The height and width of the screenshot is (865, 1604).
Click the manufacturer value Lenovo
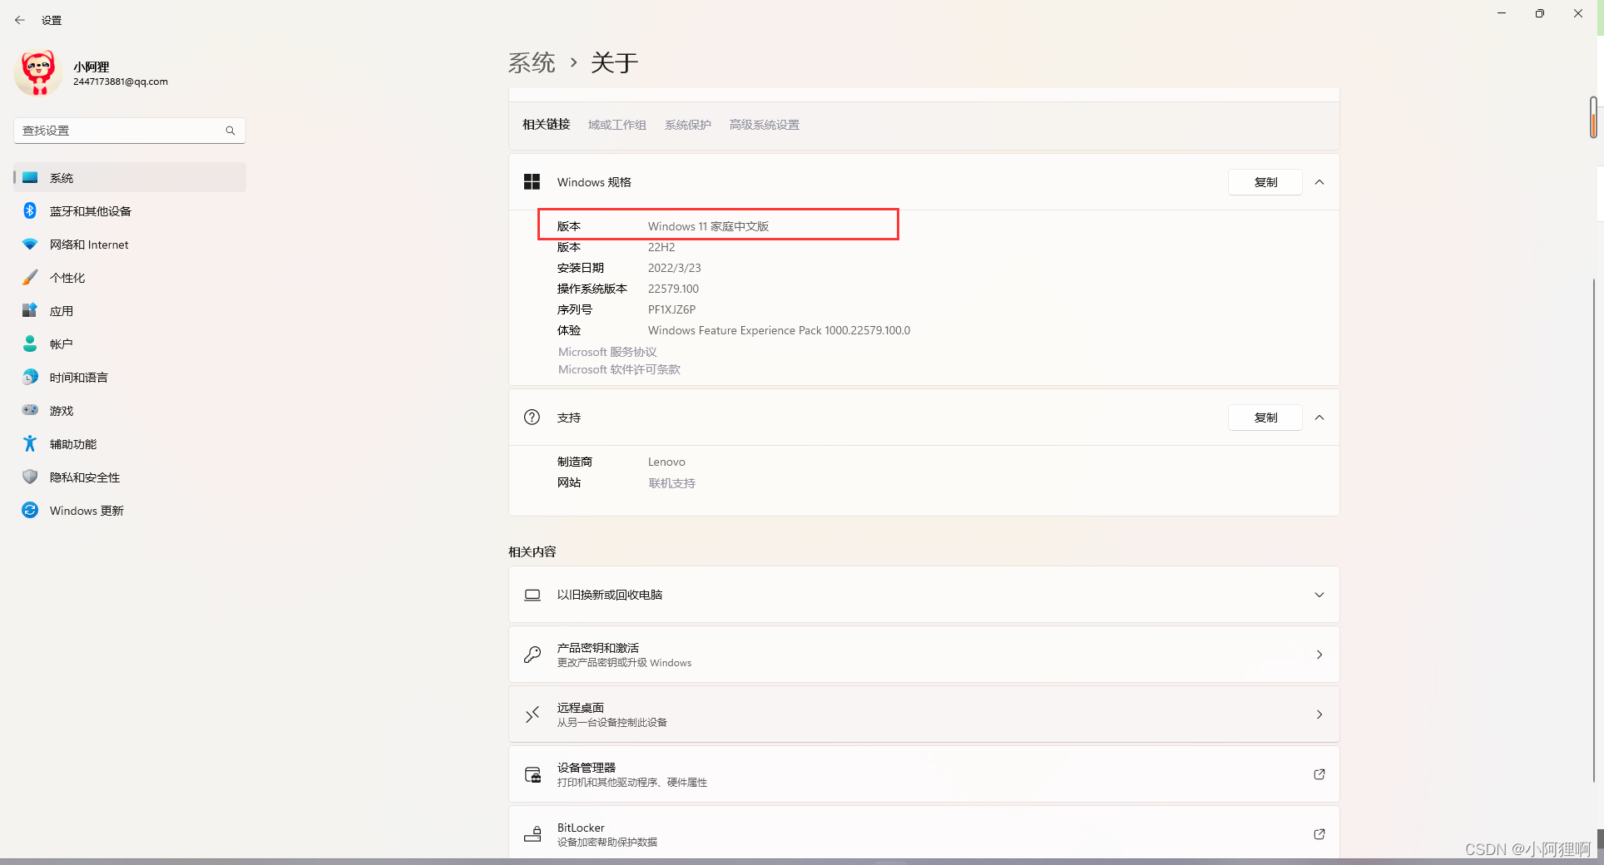click(x=666, y=462)
